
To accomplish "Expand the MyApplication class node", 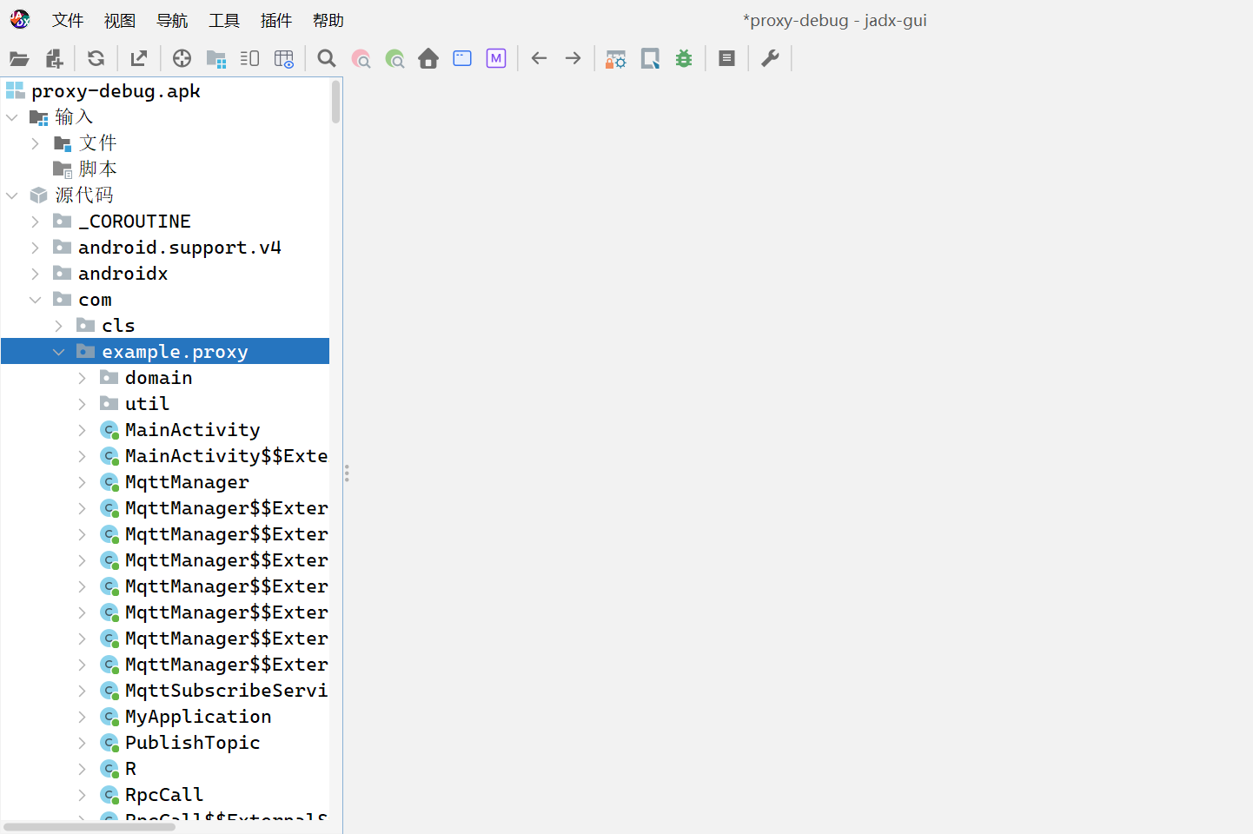I will point(83,717).
